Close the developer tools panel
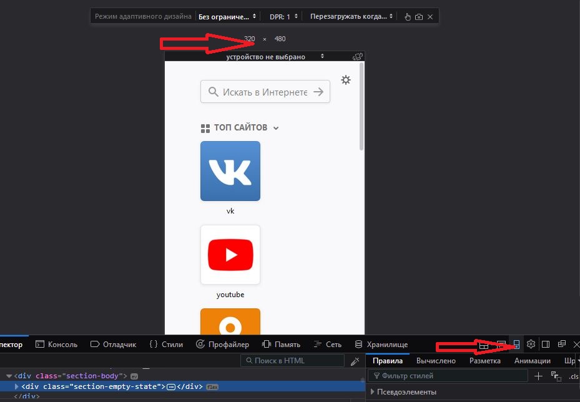 576,345
